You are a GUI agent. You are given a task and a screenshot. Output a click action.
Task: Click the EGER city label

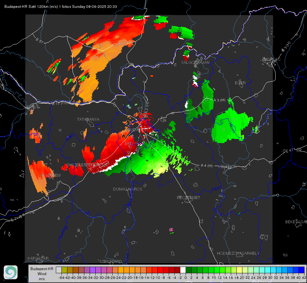pyautogui.click(x=240, y=83)
